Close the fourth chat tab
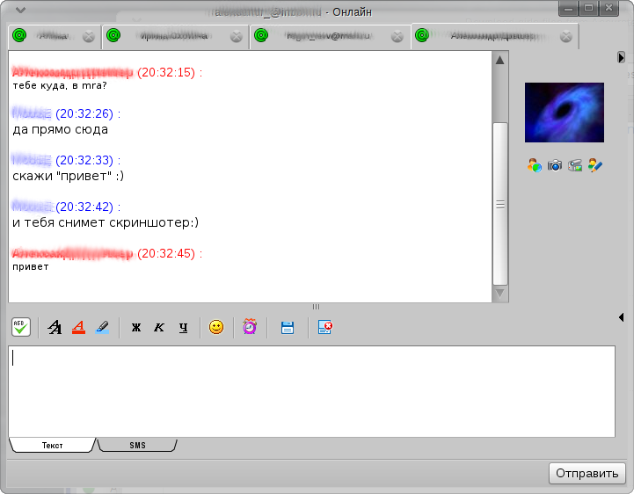Image resolution: width=634 pixels, height=494 pixels. click(566, 37)
